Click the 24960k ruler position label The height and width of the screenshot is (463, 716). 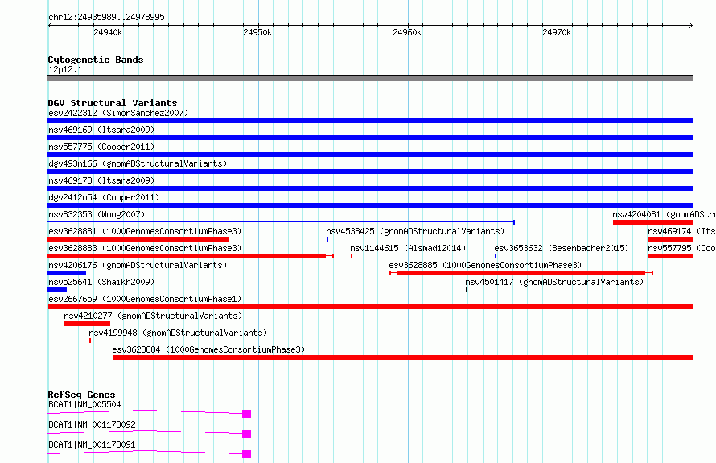click(x=407, y=32)
